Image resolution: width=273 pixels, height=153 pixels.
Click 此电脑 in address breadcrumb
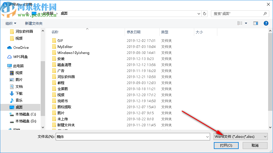(x=48, y=13)
